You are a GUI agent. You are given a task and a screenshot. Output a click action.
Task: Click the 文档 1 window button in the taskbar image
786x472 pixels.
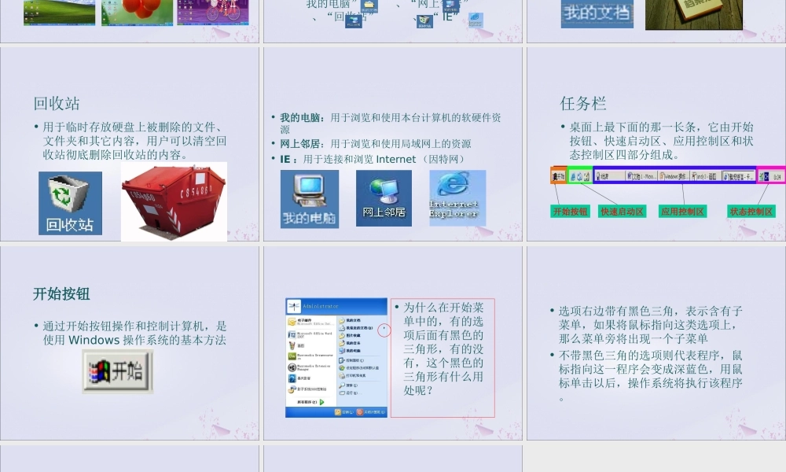click(x=641, y=176)
